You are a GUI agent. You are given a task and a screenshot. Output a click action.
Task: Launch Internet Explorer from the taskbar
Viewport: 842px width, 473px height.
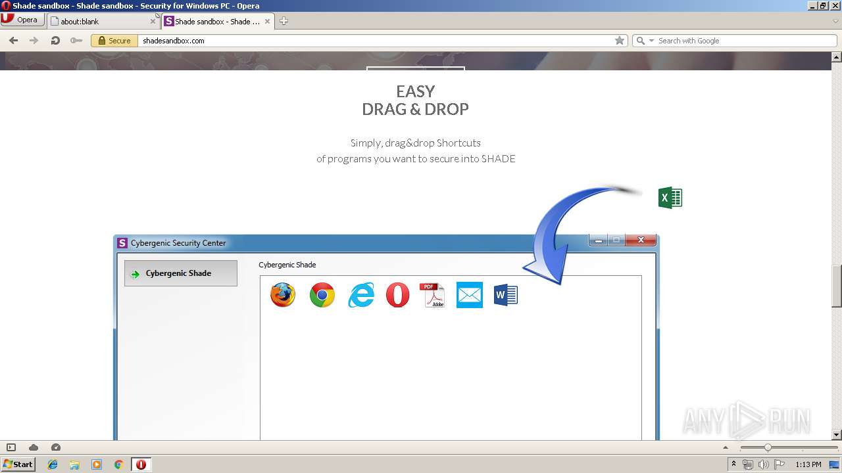(x=53, y=464)
